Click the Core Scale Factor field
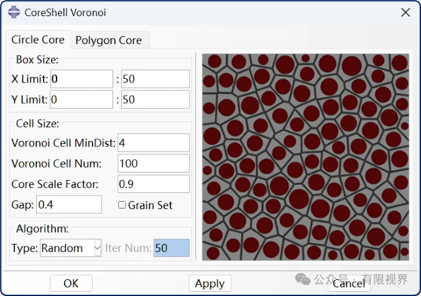 click(154, 184)
